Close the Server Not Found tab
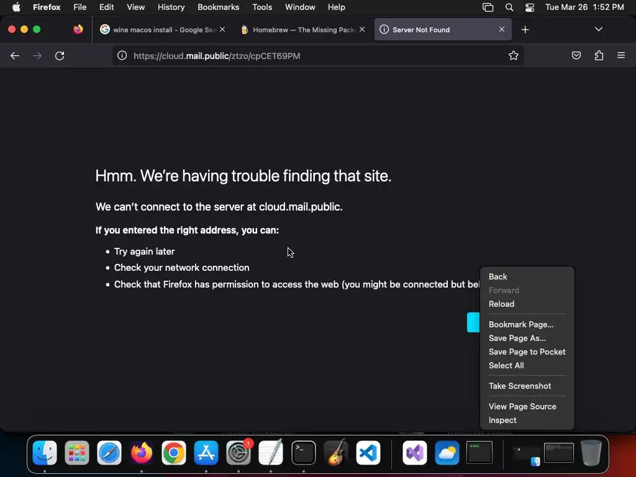The height and width of the screenshot is (477, 636). (502, 29)
